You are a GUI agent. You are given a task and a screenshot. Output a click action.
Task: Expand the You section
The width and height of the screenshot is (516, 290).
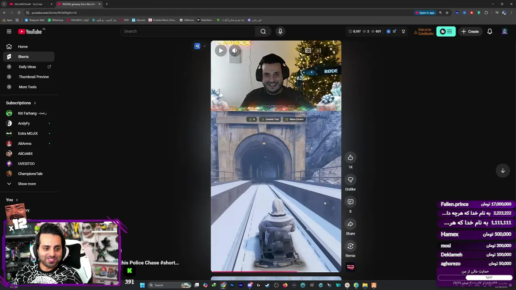click(x=12, y=200)
